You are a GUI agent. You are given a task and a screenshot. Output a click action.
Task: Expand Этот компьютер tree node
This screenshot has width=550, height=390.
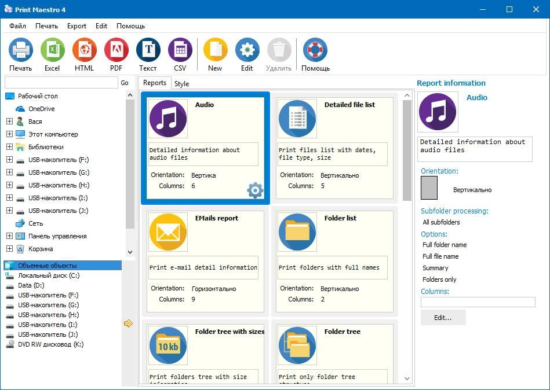(x=9, y=134)
